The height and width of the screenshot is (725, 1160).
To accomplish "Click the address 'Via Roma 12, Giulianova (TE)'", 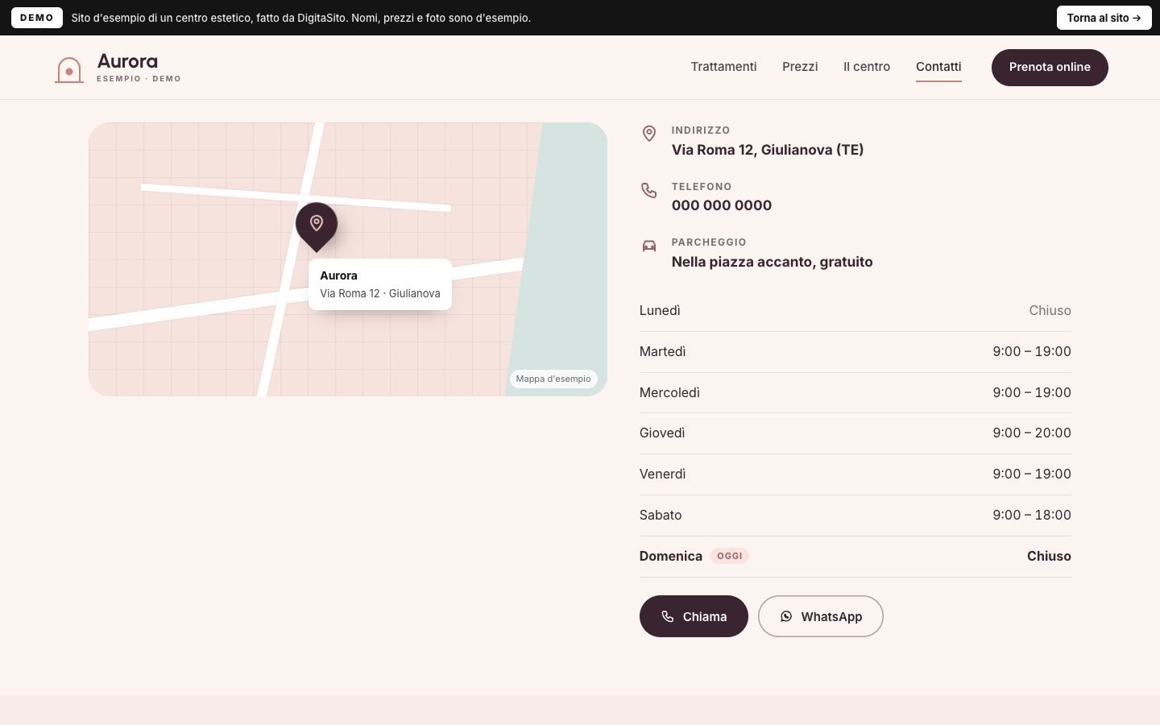I will pos(768,150).
